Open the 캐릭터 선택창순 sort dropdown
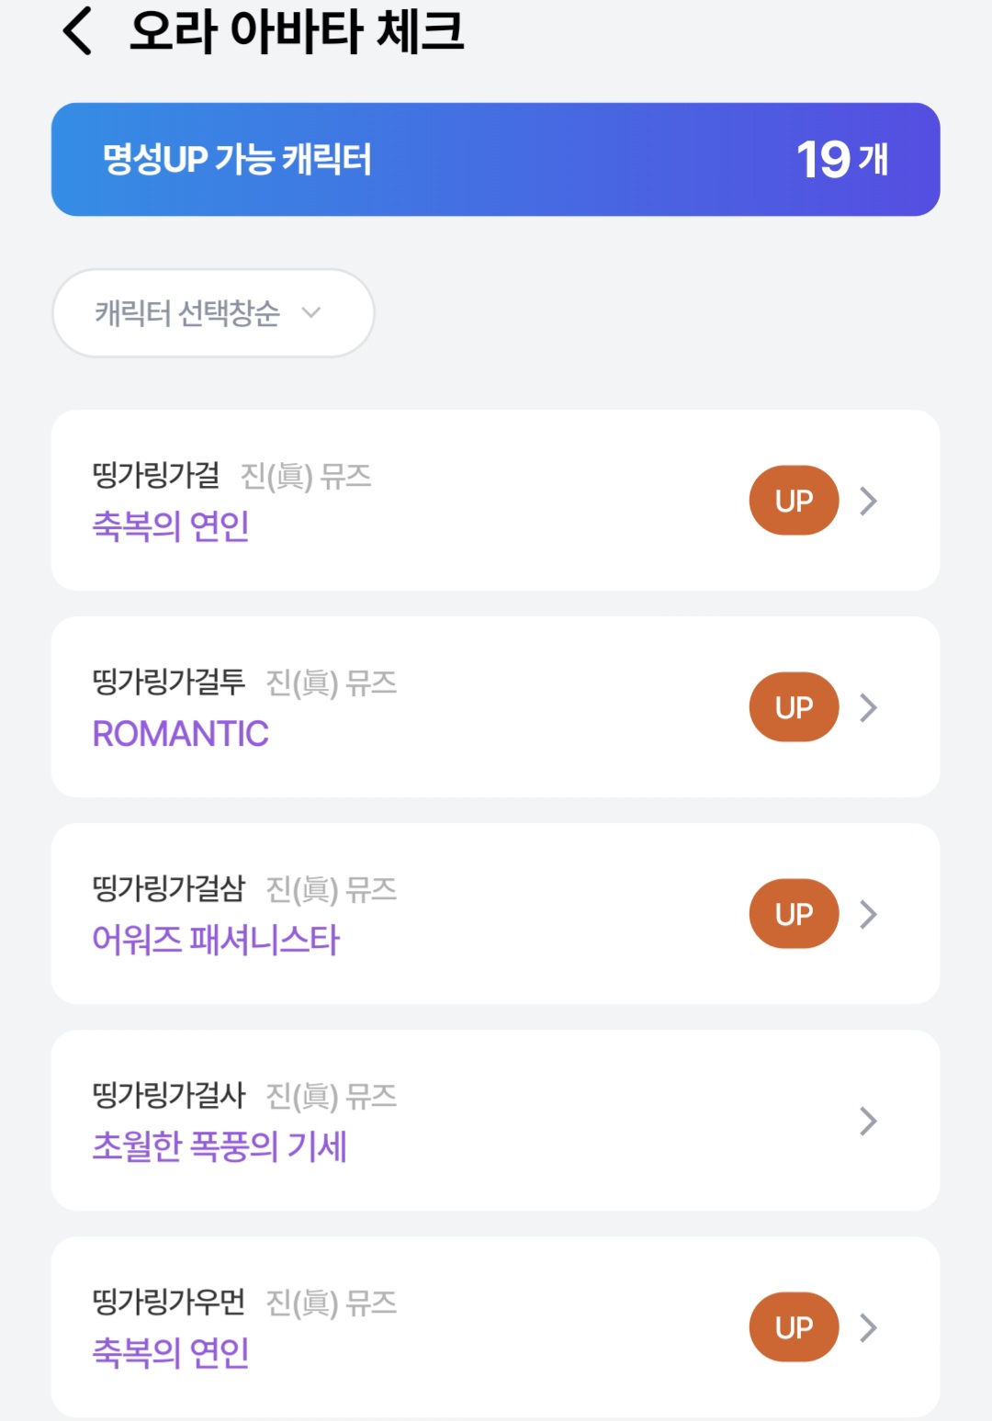Screen dimensions: 992x1421 click(213, 313)
